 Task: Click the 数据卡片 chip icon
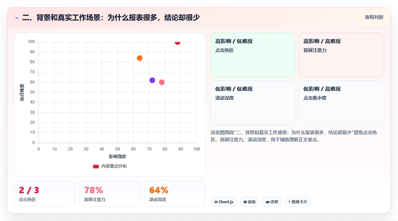289,202
